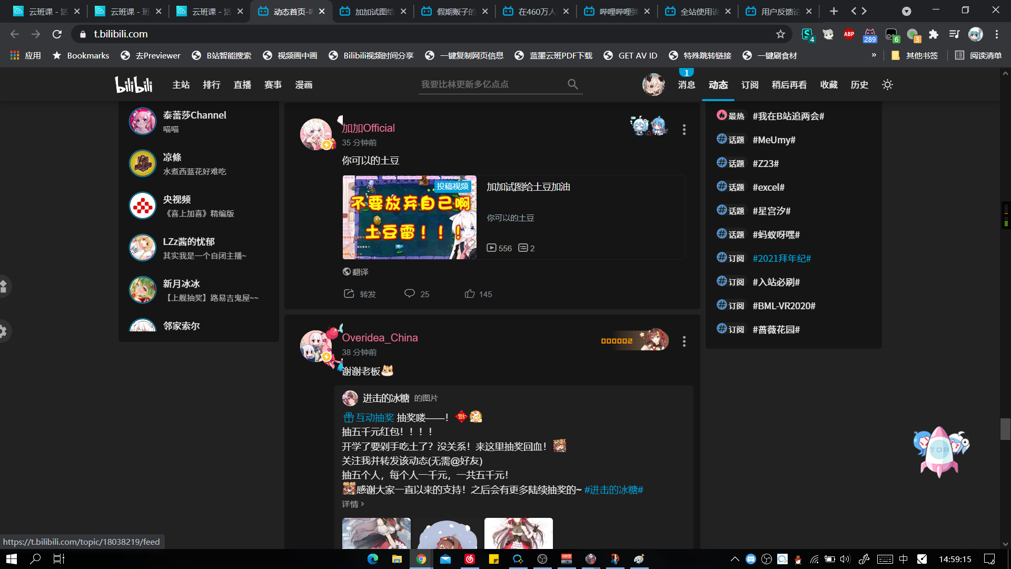This screenshot has height=569, width=1011.
Task: Click the comment bubble icon showing 25
Action: click(410, 293)
